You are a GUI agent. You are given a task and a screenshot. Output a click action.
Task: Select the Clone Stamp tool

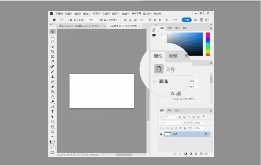(x=53, y=77)
